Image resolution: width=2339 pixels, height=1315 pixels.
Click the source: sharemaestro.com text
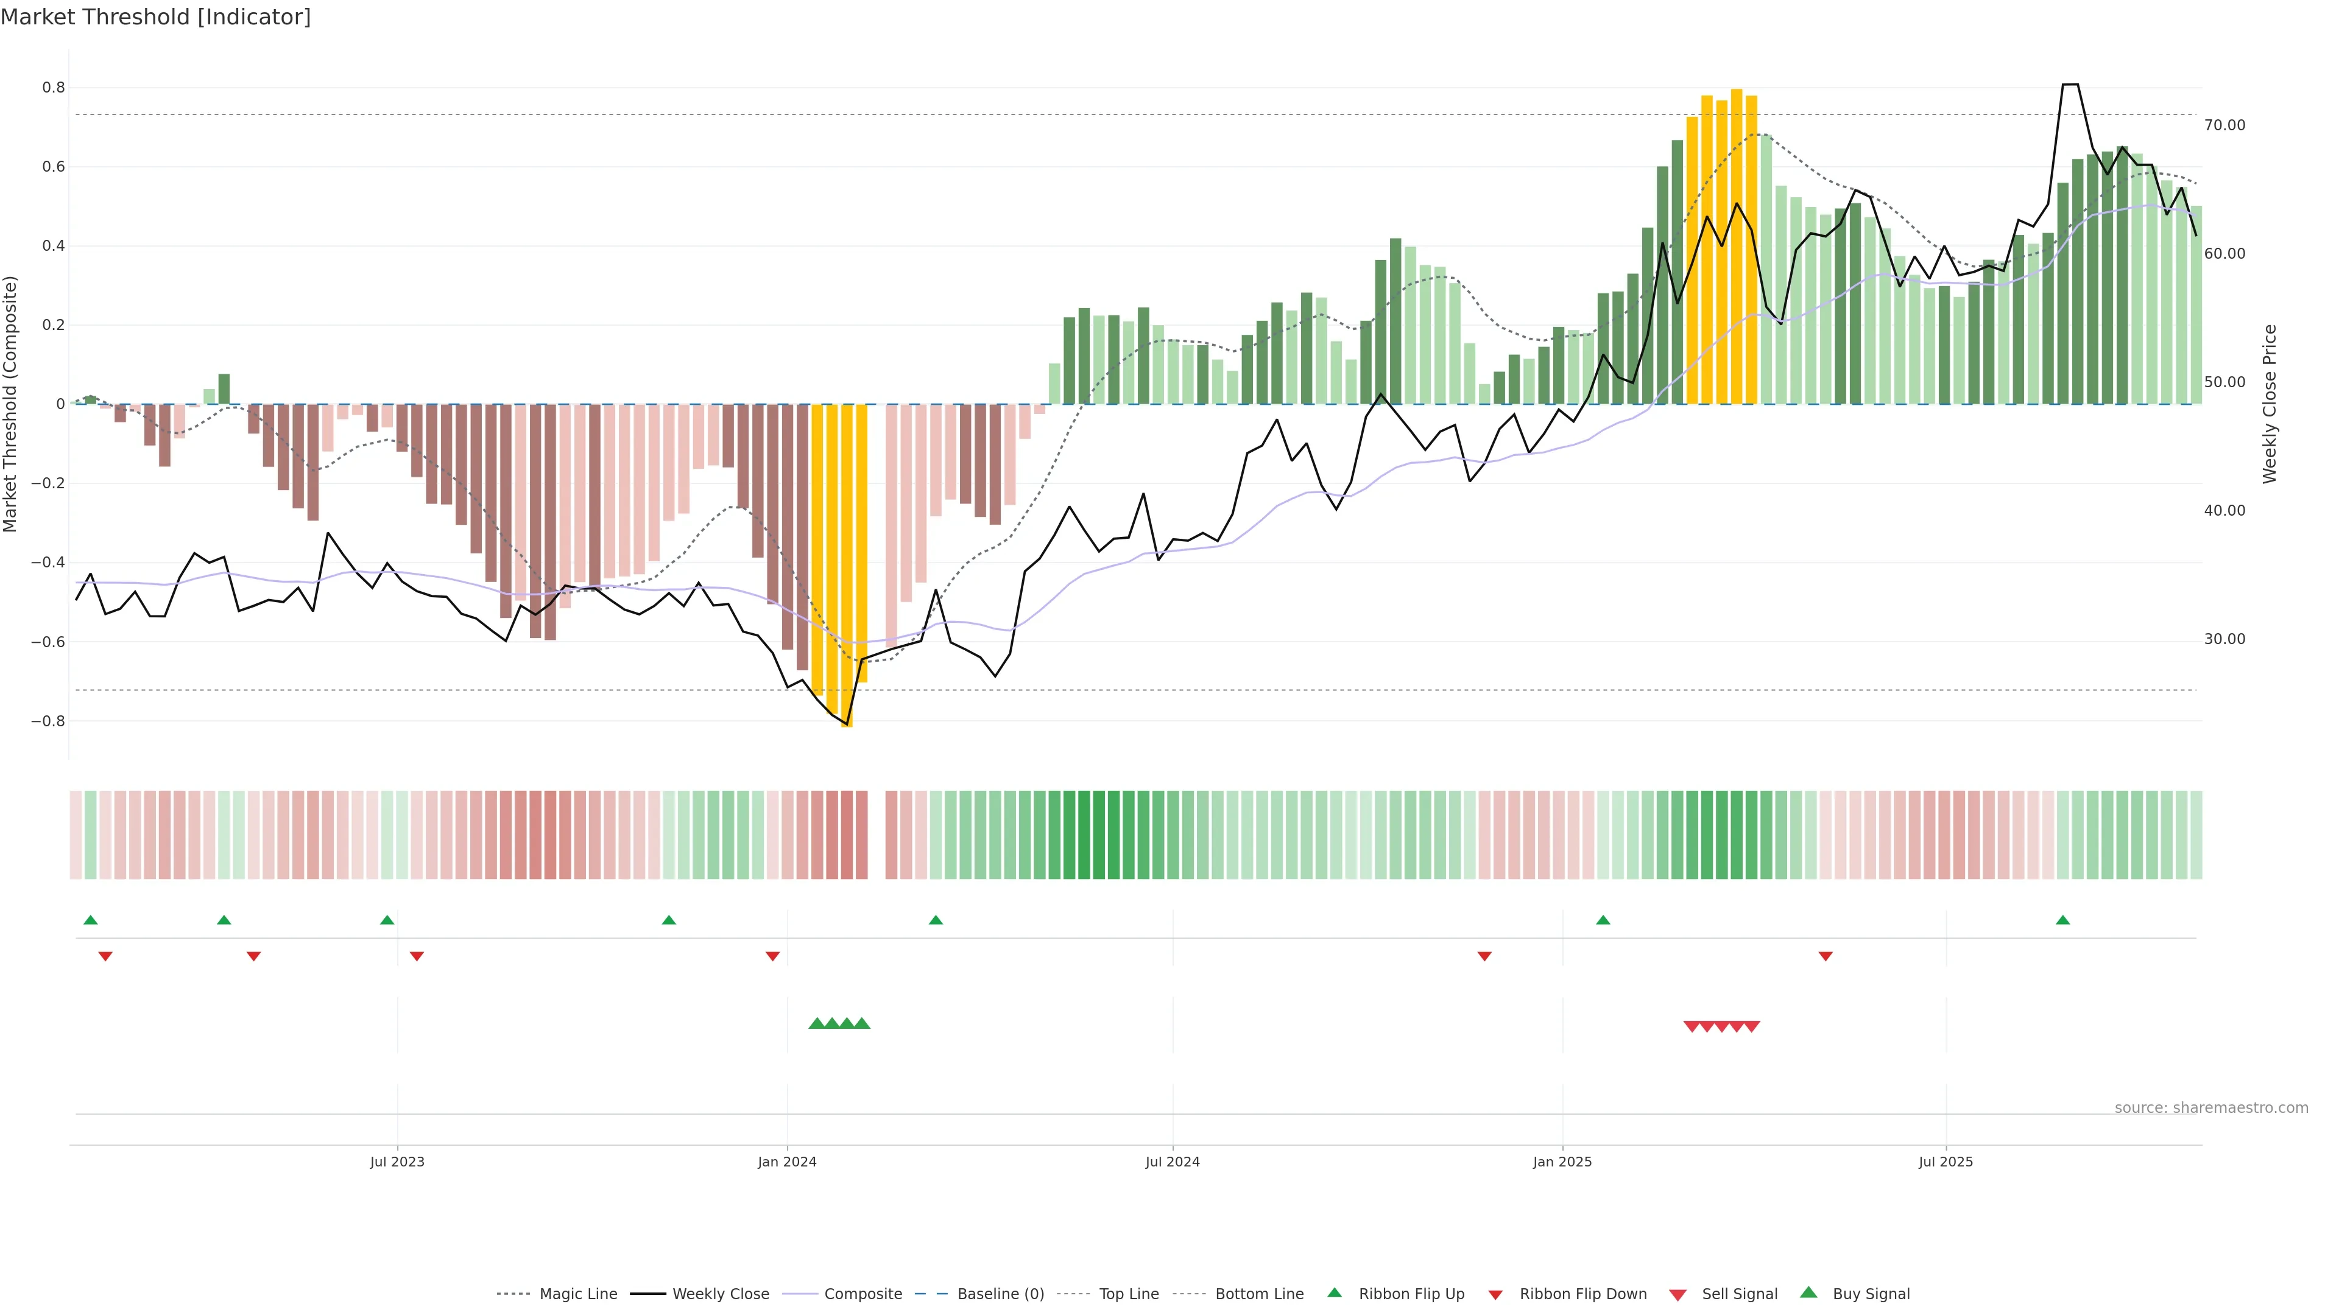(2211, 1107)
